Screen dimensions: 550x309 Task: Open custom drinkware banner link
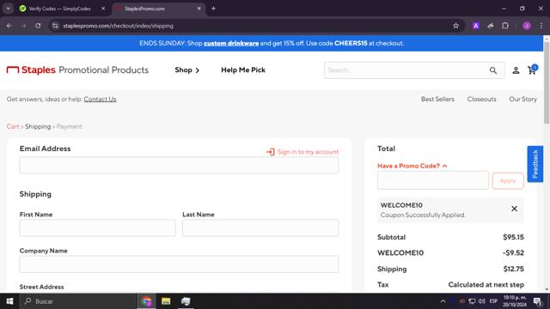click(x=231, y=44)
